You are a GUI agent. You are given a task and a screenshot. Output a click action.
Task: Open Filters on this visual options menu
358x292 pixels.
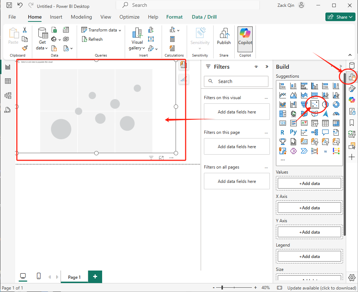[x=266, y=98]
